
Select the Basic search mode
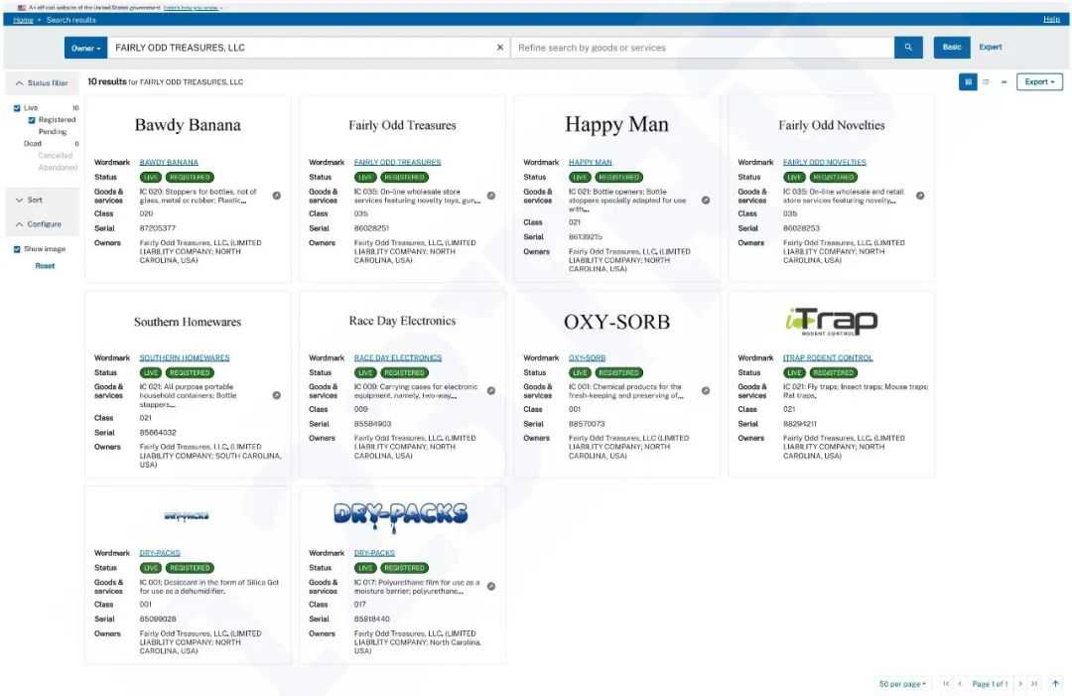(952, 48)
